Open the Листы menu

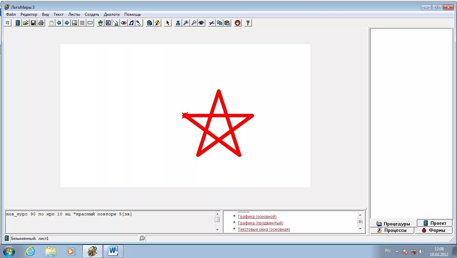tap(74, 14)
